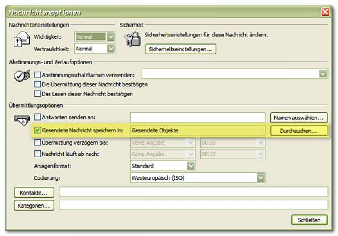Enable Abstimmungsschaltflächen verwenden checkbox
The height and width of the screenshot is (236, 338).
[38, 74]
